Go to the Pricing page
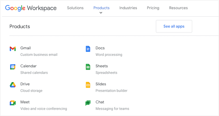 [x=153, y=8]
